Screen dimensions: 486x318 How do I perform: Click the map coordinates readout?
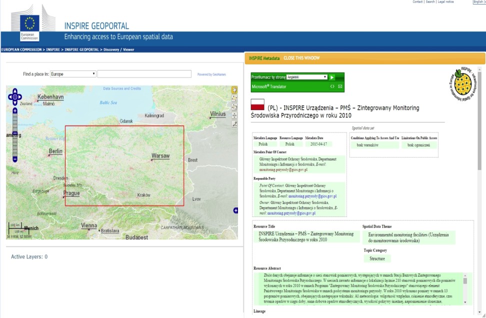[19, 237]
